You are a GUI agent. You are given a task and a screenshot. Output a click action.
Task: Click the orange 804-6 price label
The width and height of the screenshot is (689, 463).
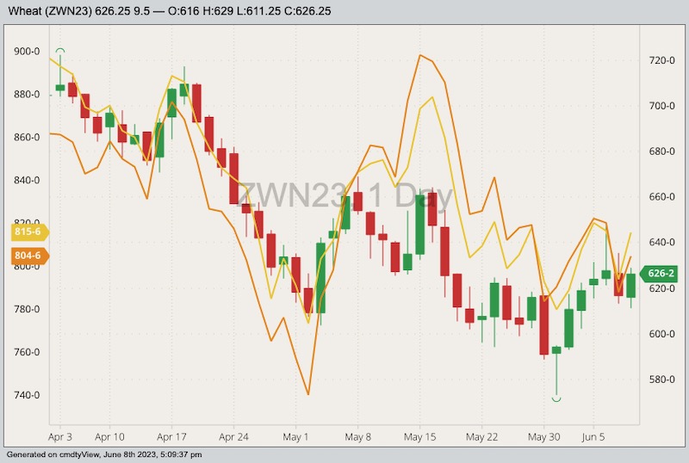point(29,256)
